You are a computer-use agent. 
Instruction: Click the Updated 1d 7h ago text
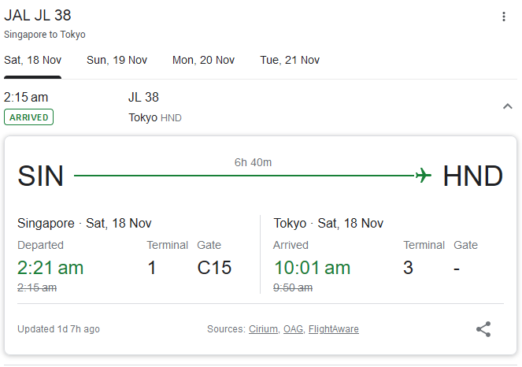click(58, 329)
